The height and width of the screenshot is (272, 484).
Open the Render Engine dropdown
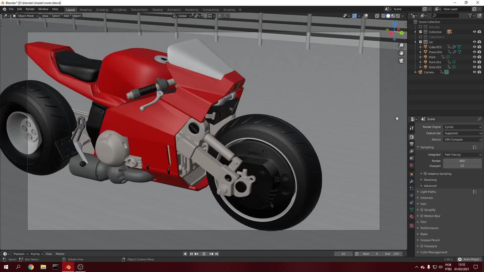point(463,127)
